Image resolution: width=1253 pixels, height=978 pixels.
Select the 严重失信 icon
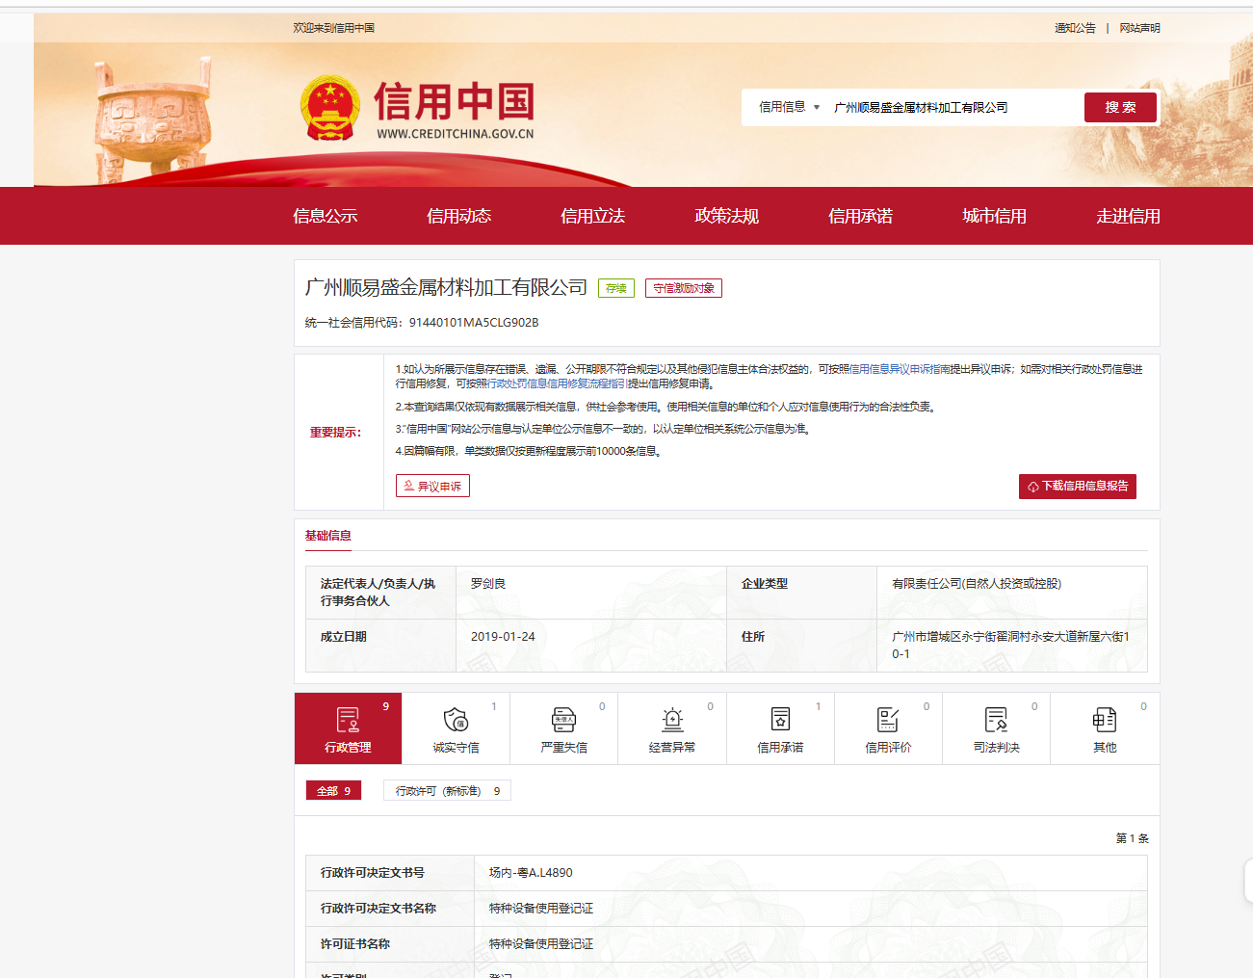tap(563, 720)
